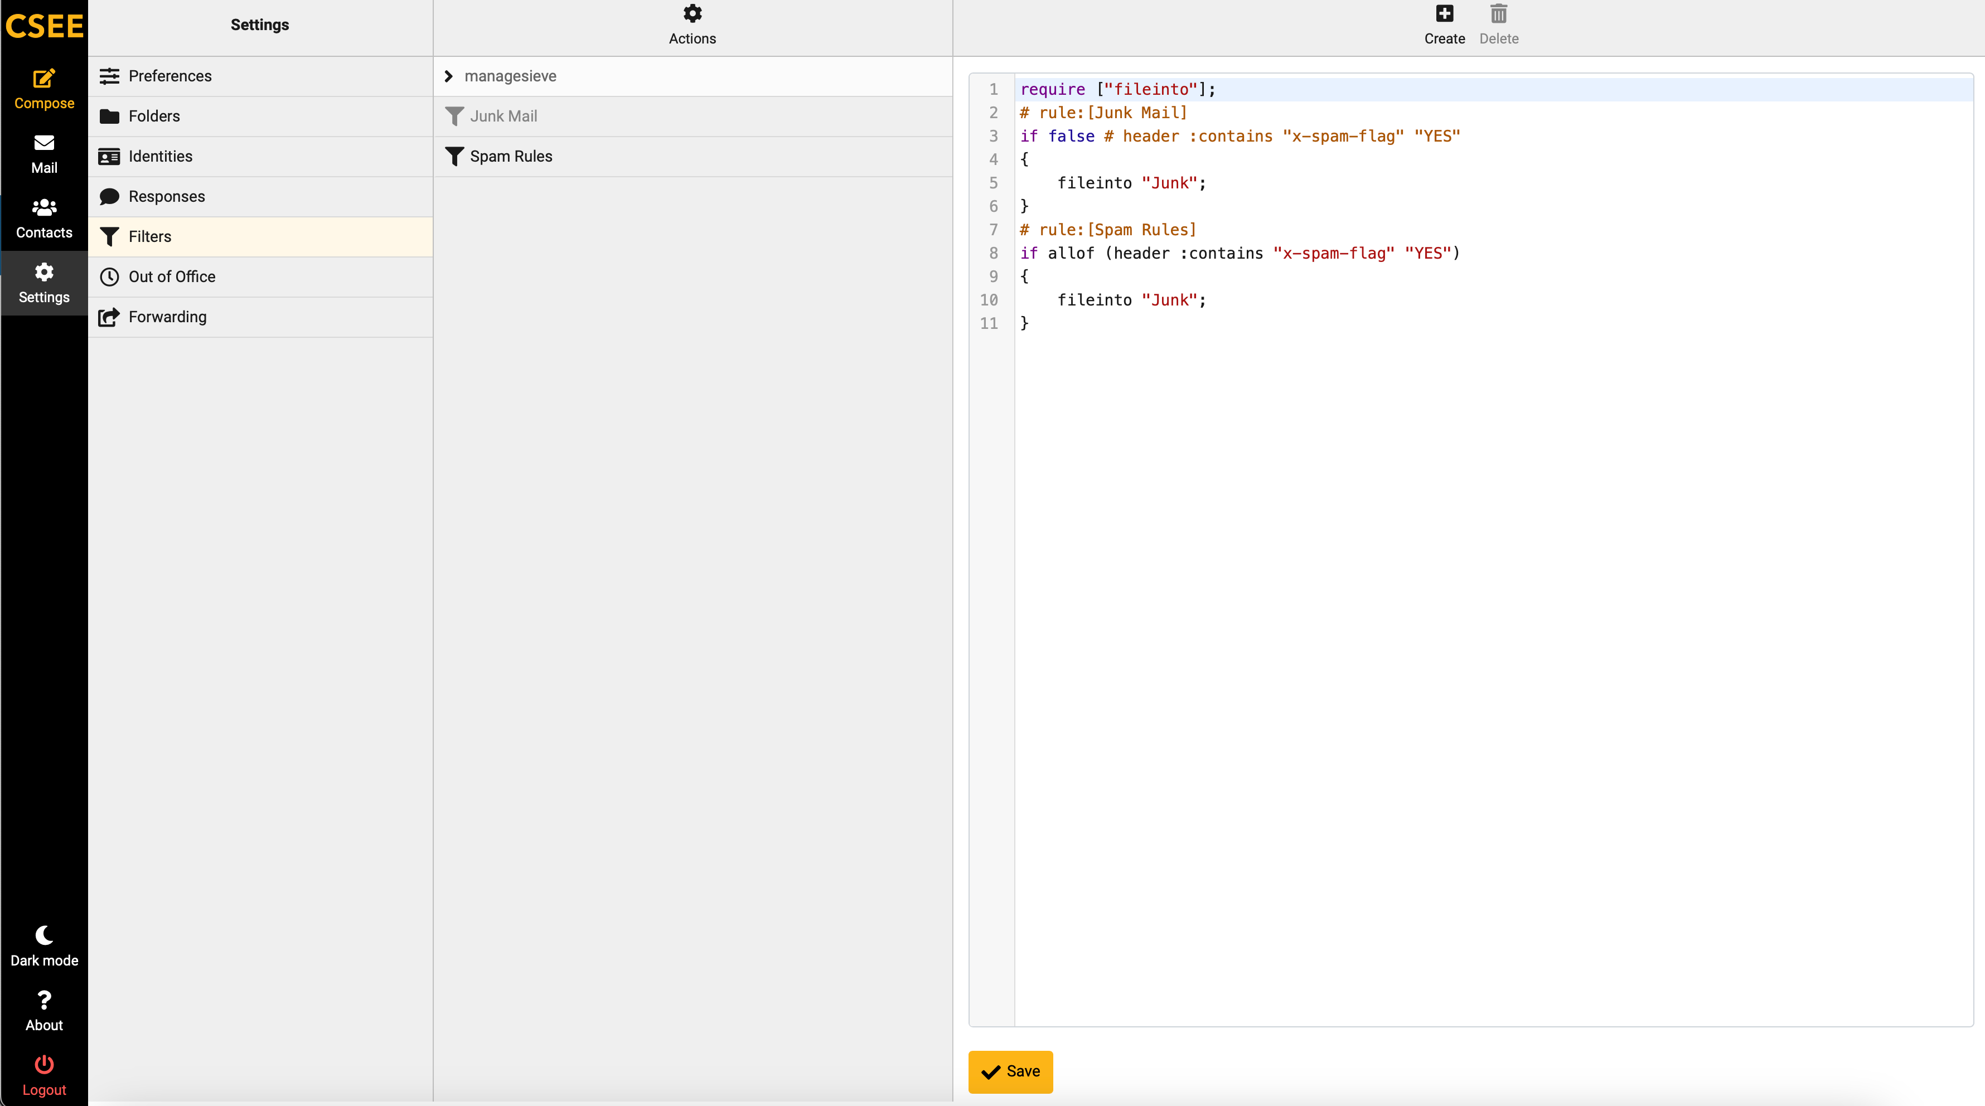Click the Folders folder icon

pos(109,115)
